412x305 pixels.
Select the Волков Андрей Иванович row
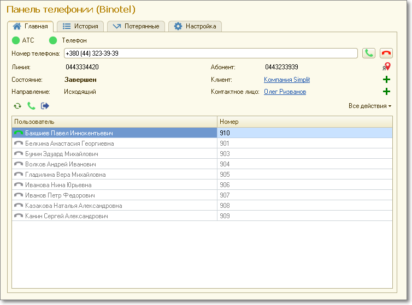click(x=60, y=164)
